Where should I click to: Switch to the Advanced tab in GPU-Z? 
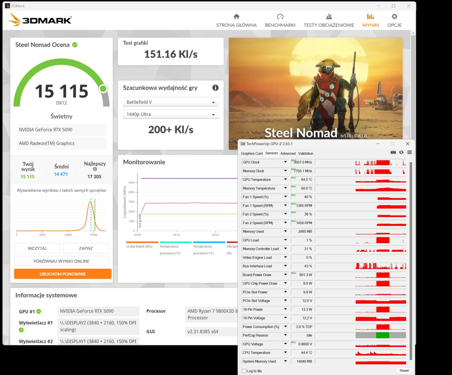click(287, 154)
